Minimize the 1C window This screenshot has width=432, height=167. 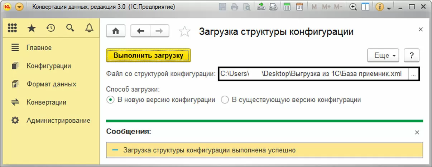tap(400, 7)
